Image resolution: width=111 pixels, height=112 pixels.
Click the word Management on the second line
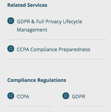[x=32, y=30]
